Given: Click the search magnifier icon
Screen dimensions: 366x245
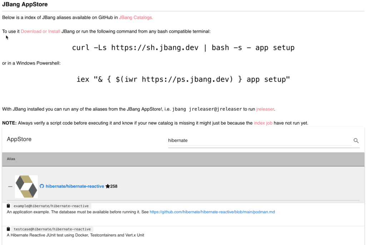Looking at the screenshot, I should (356, 141).
